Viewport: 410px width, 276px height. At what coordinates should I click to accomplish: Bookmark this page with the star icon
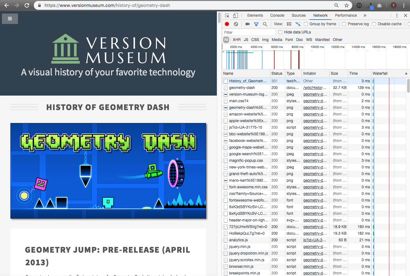click(347, 5)
